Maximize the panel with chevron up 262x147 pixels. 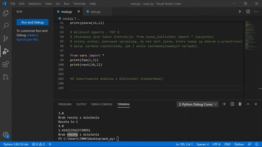pos(248,104)
